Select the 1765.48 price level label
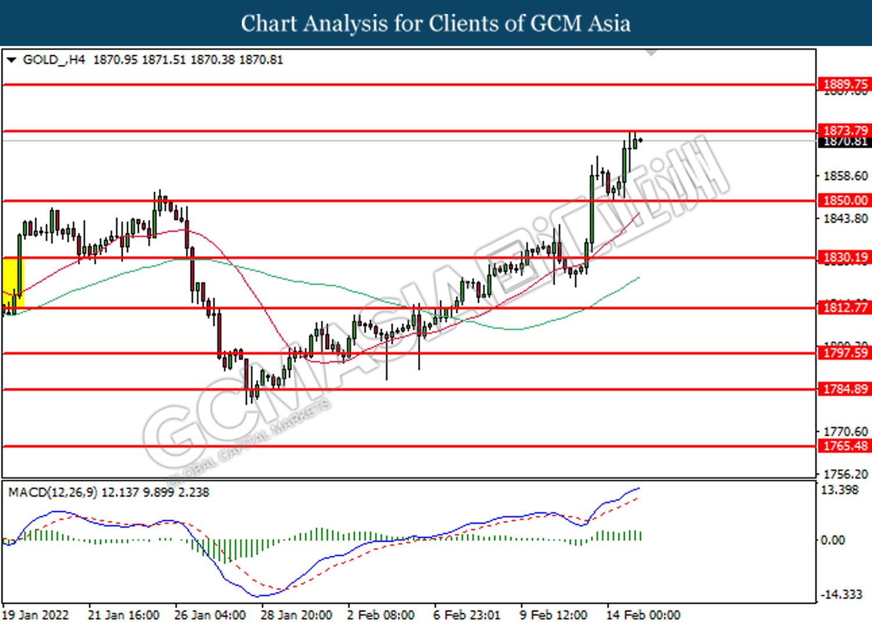The height and width of the screenshot is (622, 872). (845, 446)
